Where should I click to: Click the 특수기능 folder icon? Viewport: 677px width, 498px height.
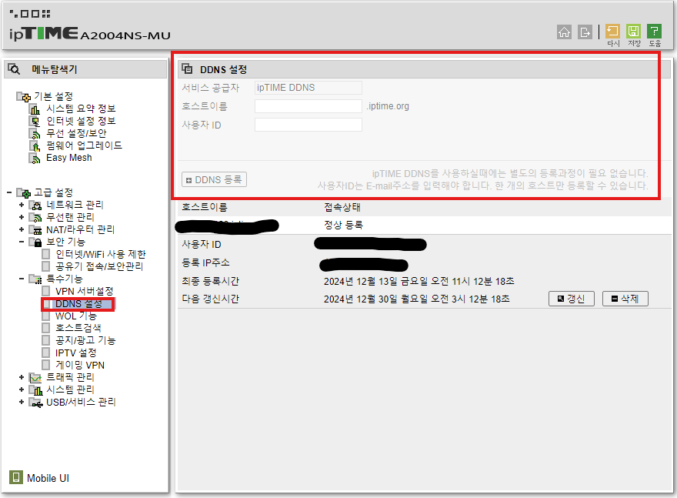[35, 279]
